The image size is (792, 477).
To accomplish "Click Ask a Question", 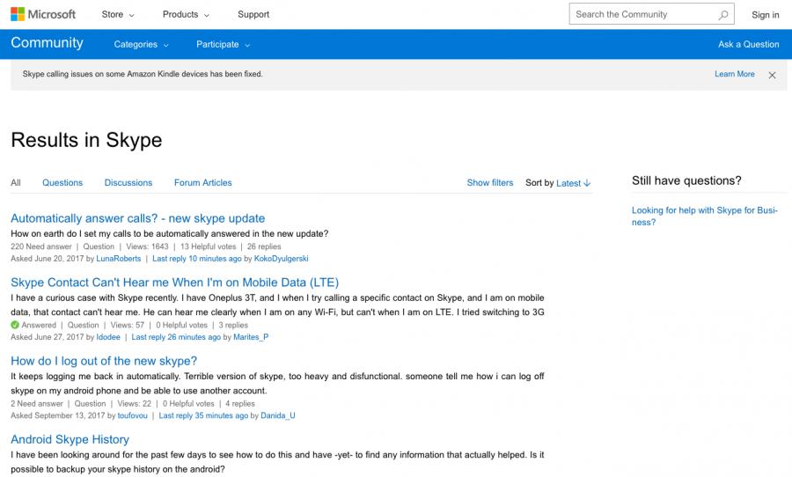I will pos(748,45).
